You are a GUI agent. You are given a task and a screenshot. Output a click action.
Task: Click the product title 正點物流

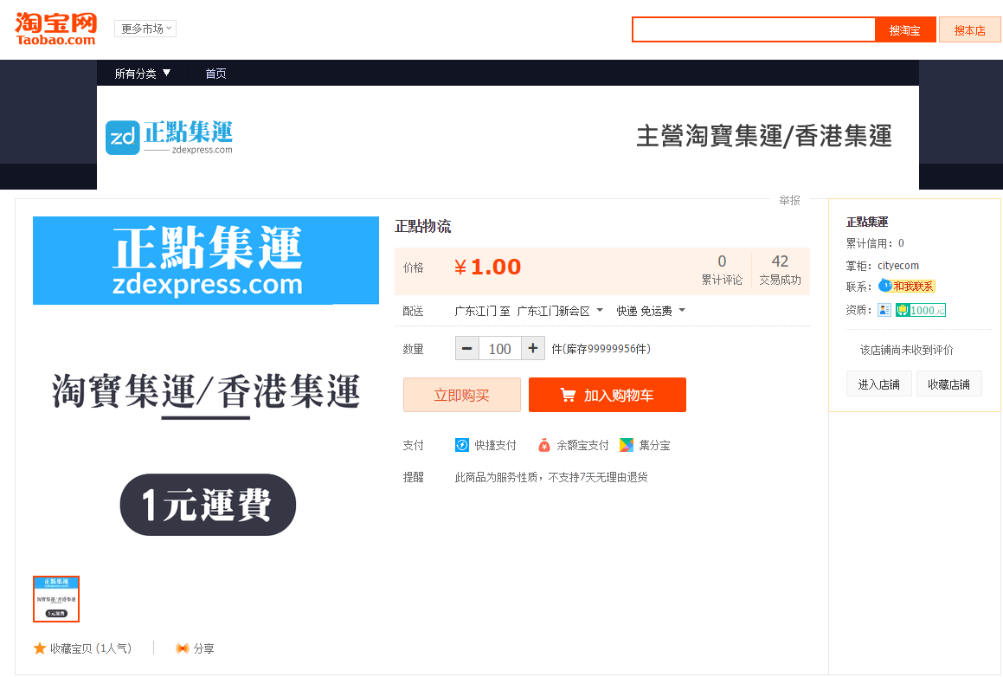pyautogui.click(x=423, y=226)
